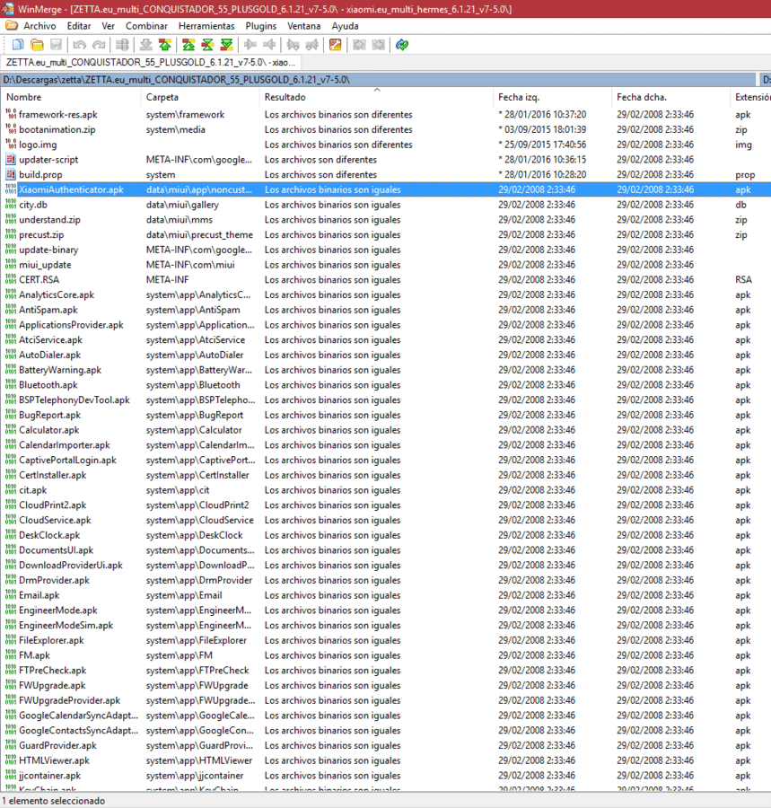Sort by the Carpeta column header
Viewport: 771px width, 808px height.
[x=200, y=97]
